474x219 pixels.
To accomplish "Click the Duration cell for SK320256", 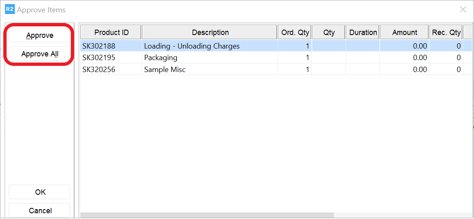I will pyautogui.click(x=363, y=70).
